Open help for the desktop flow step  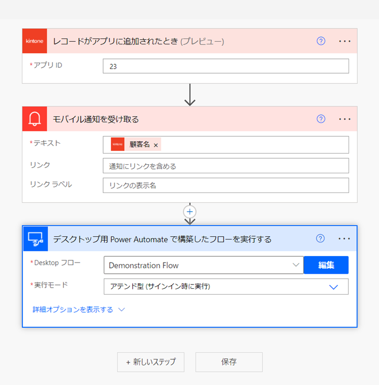coord(320,238)
